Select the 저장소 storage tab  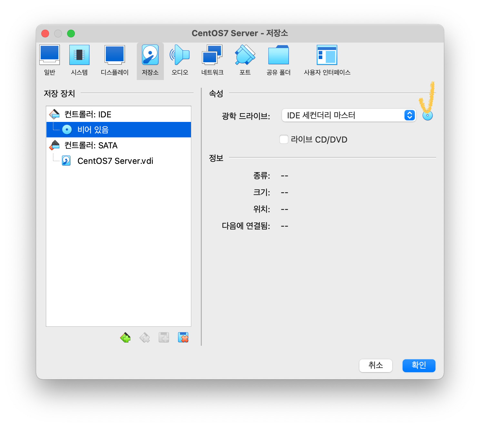(x=150, y=61)
